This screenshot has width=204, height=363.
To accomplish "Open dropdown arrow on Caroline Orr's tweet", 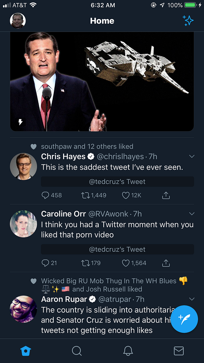I will click(192, 214).
